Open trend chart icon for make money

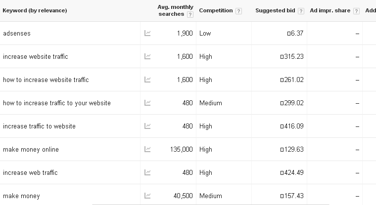[x=147, y=196]
